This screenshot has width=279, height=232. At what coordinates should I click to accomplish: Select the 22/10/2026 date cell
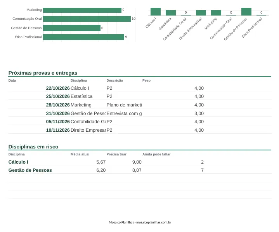[58, 88]
